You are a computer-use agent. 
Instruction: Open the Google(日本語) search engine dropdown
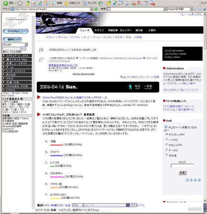(191, 9)
